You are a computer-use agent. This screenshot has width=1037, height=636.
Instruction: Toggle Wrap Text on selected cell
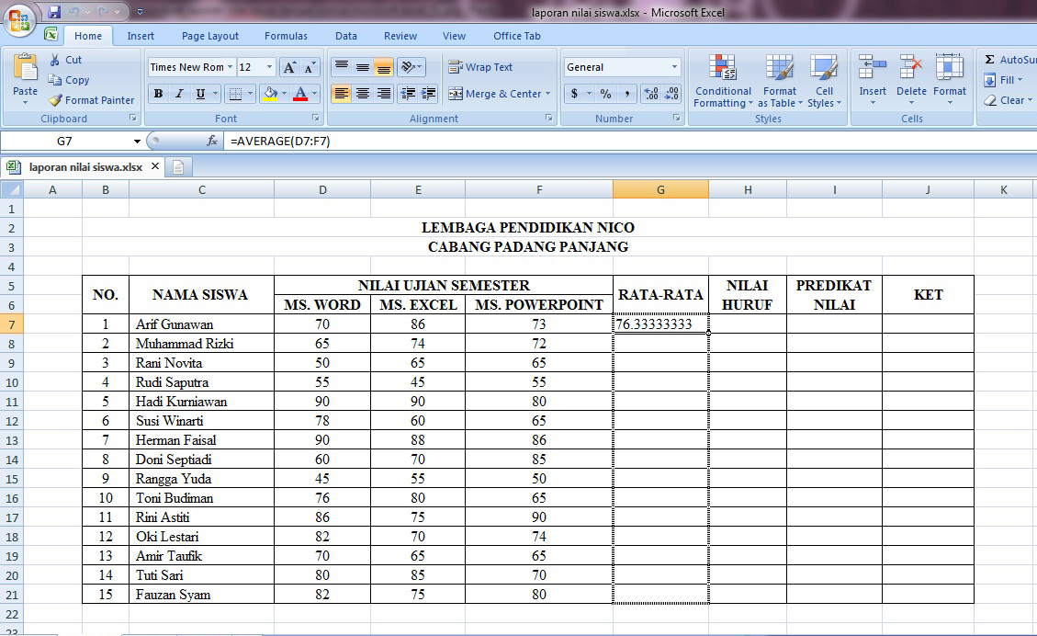click(x=480, y=67)
